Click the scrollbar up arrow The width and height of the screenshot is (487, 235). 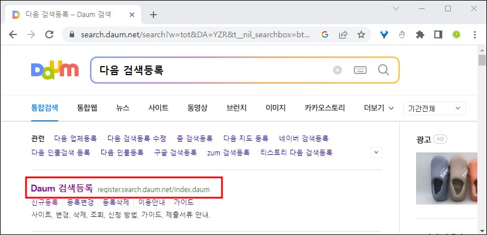click(x=482, y=50)
